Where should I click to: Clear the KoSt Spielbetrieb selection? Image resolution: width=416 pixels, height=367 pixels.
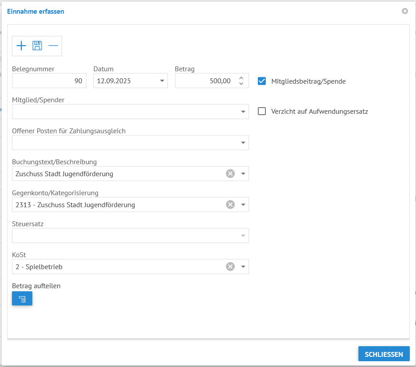point(230,267)
